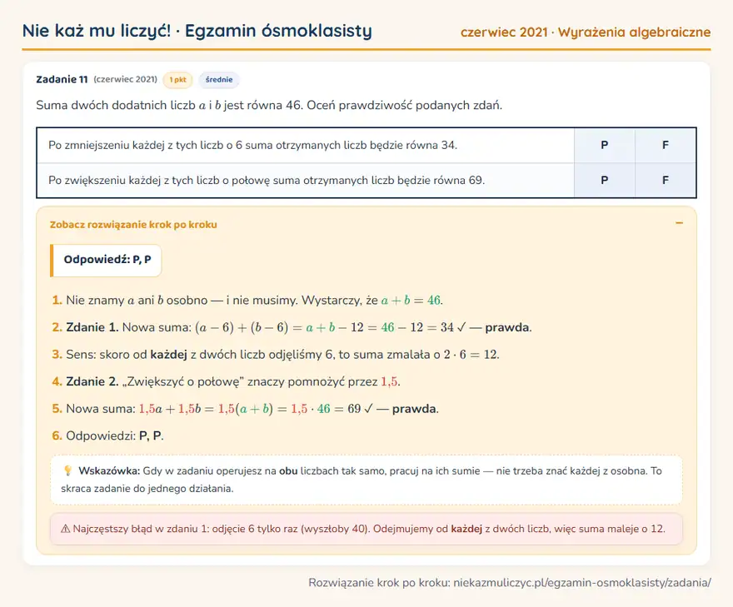Click 'czerwiec 2021 · Wyrażenia algebraiczne' header text
The image size is (733, 607).
tap(586, 32)
